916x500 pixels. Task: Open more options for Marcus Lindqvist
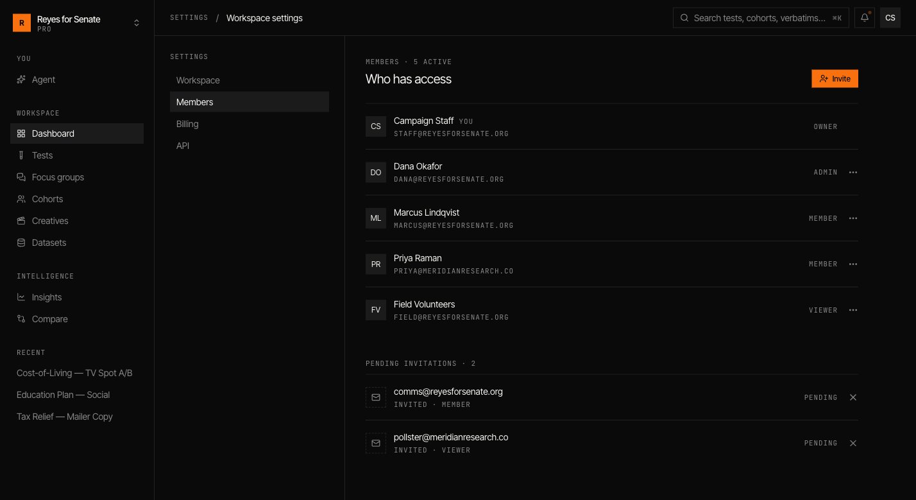[853, 218]
